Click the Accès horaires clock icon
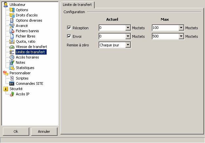 click(12, 57)
